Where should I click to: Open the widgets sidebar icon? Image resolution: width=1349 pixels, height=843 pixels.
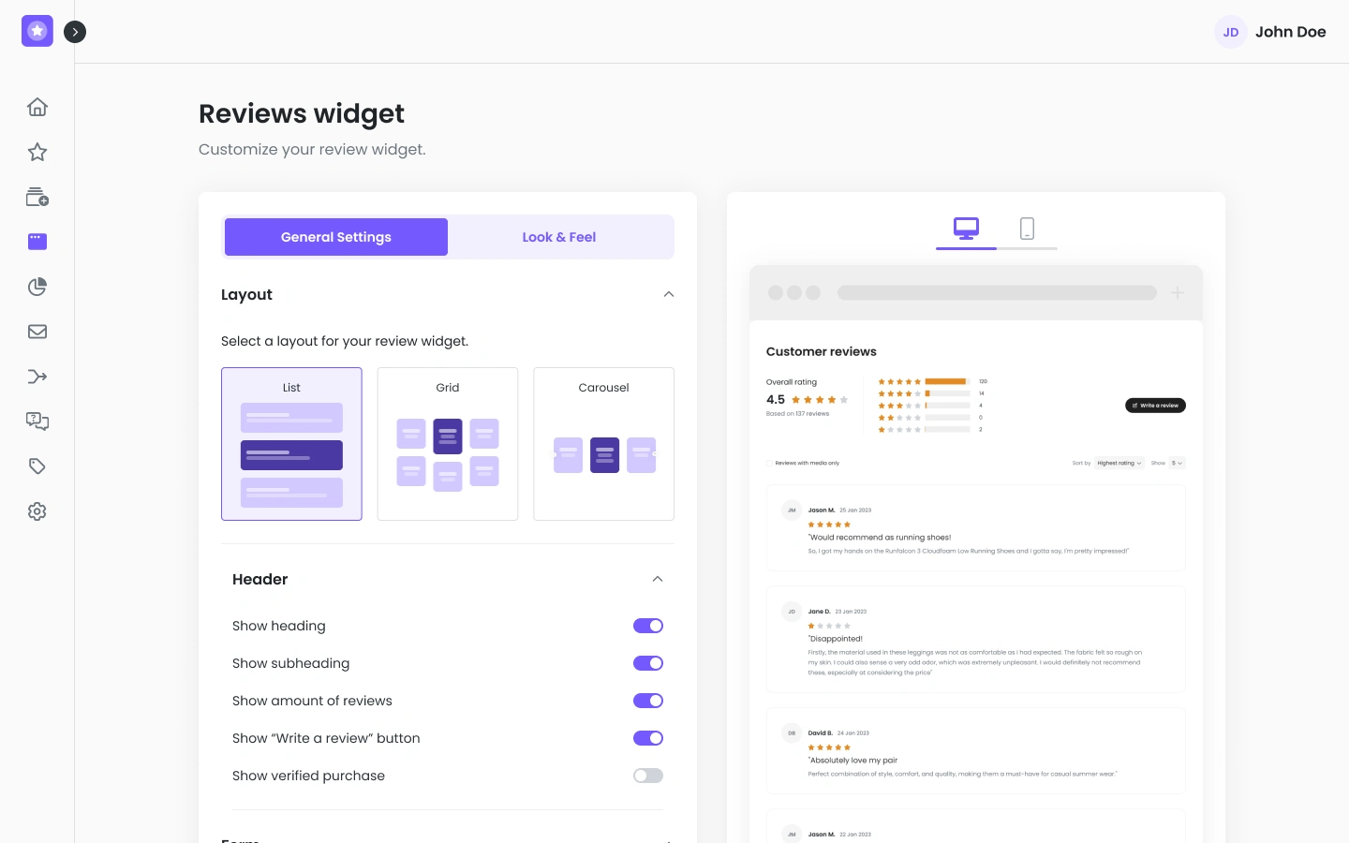pos(37,242)
